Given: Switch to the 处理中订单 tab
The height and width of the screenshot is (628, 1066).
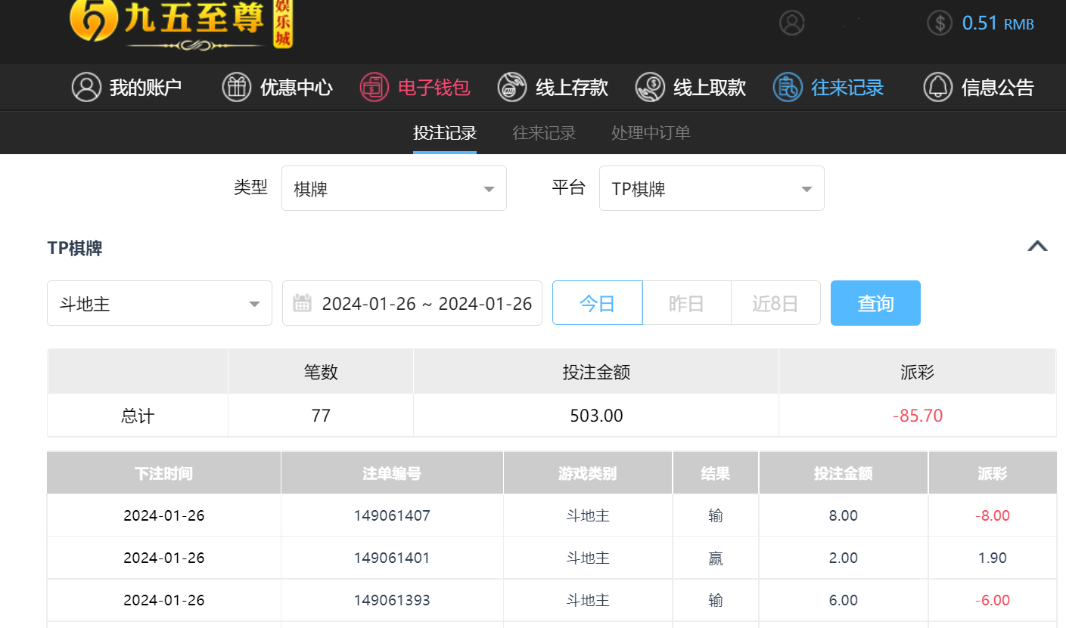Looking at the screenshot, I should tap(651, 133).
